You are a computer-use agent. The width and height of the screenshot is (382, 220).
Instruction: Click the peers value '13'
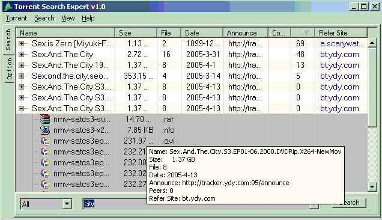point(300,65)
